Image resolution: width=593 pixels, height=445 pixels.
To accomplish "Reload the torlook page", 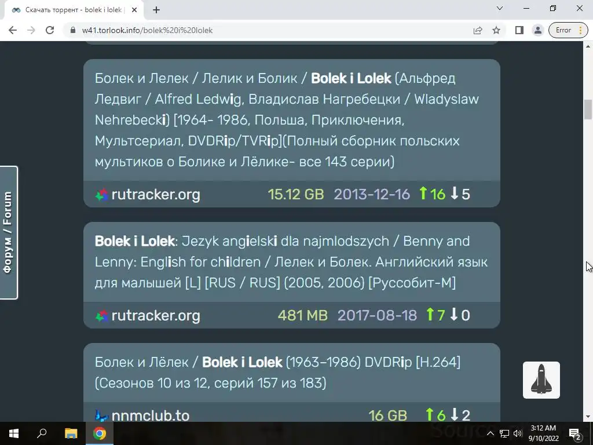I will point(50,30).
